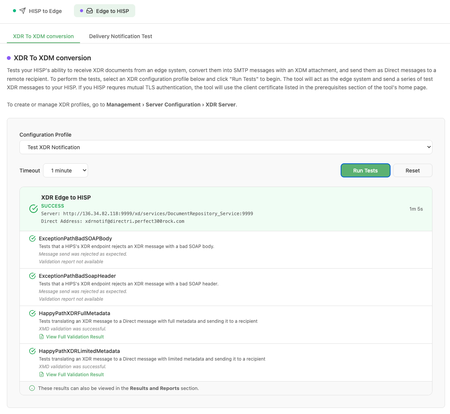Select the Edge to HISP tab
The width and height of the screenshot is (450, 414).
[x=104, y=11]
